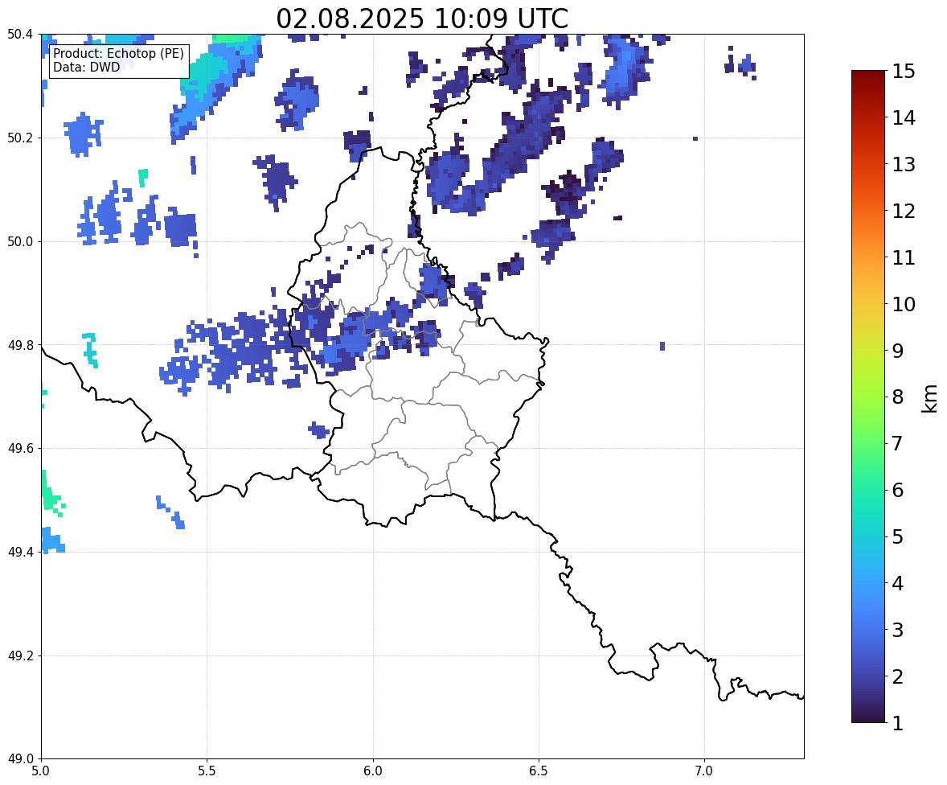
Task: Click the latitude axis label 50.2
Action: [x=20, y=138]
